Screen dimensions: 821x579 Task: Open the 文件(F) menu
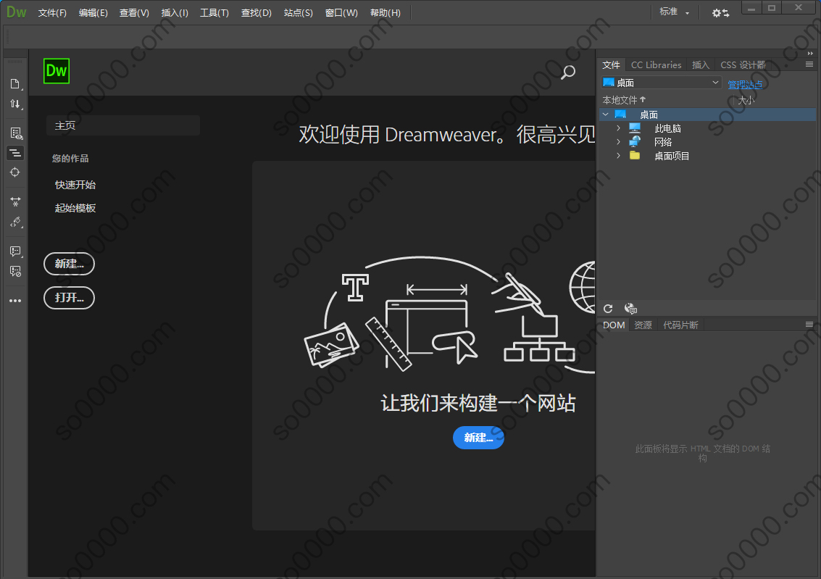[x=52, y=12]
